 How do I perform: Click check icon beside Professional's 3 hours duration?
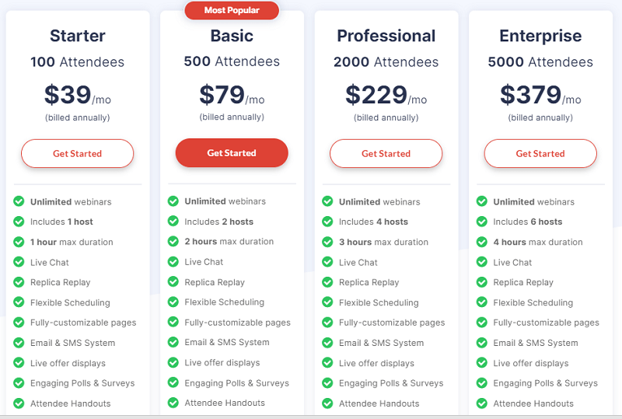[327, 242]
